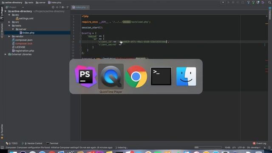Open the run configuration dropdown
This screenshot has width=272, height=153.
coord(223,3)
